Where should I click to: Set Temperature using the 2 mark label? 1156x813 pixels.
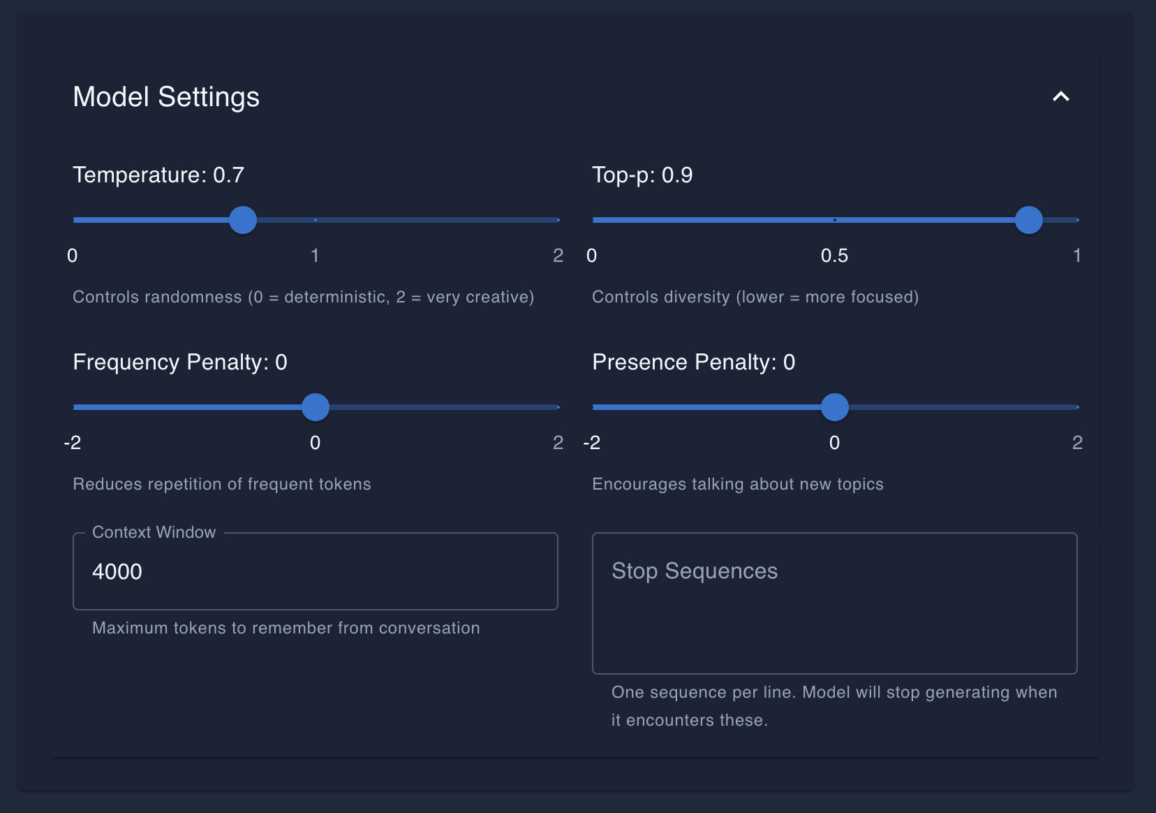558,256
